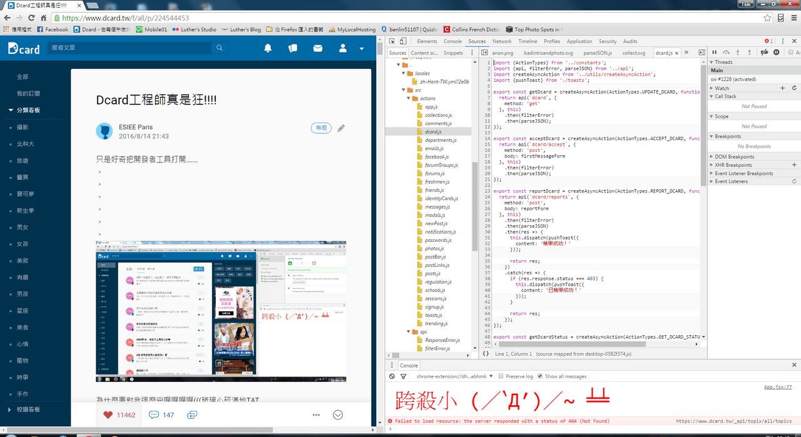The width and height of the screenshot is (801, 437).
Task: Open console context chrome-extension dropdown
Action: pos(455,376)
